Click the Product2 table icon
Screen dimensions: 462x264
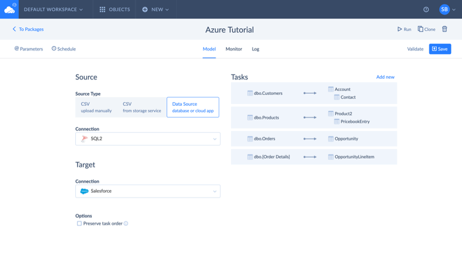coord(331,113)
